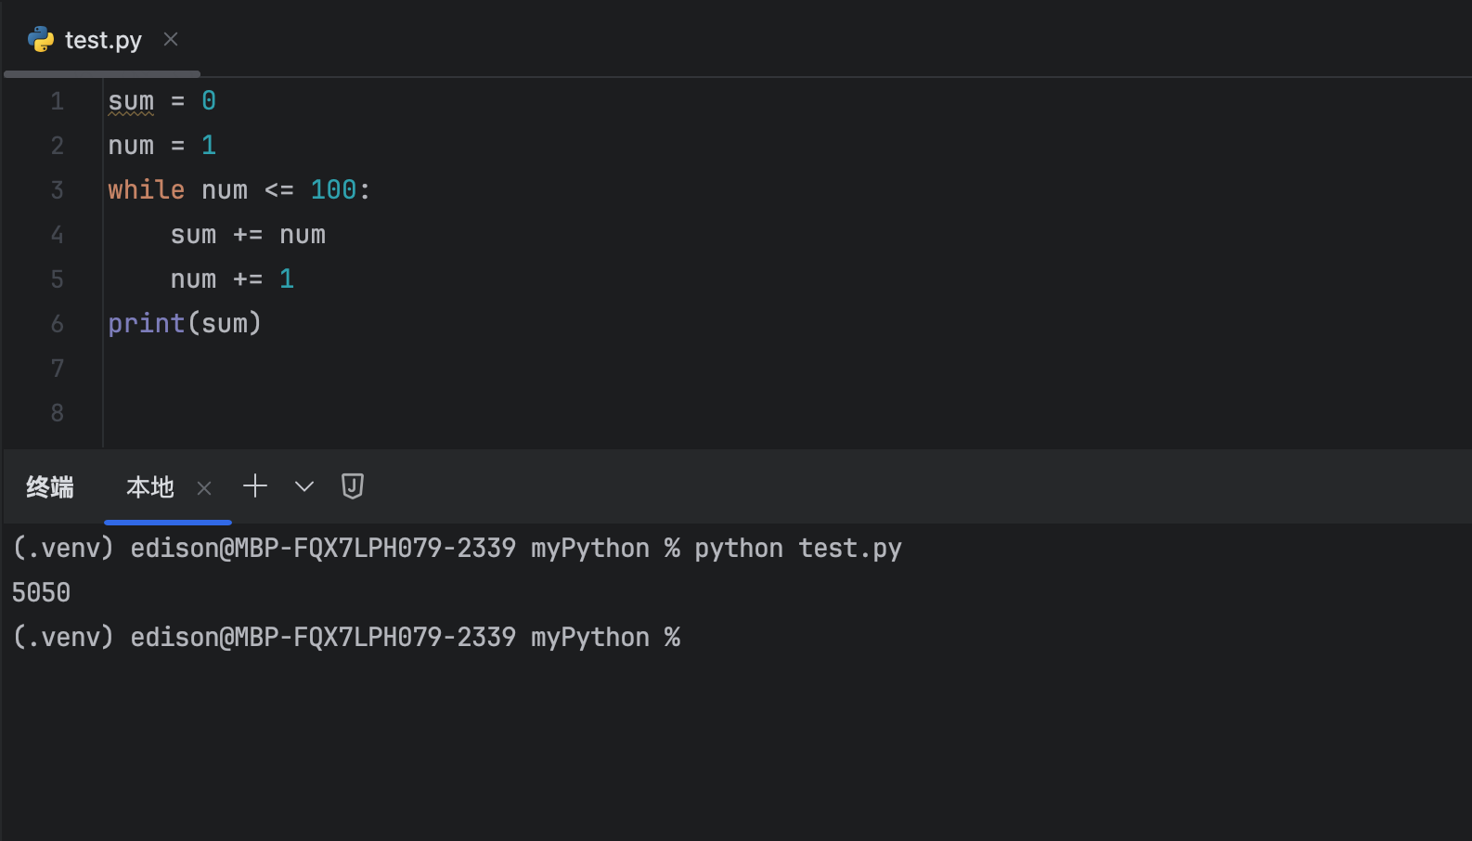
Task: Click the J shield icon in terminal toolbar
Action: pyautogui.click(x=353, y=486)
